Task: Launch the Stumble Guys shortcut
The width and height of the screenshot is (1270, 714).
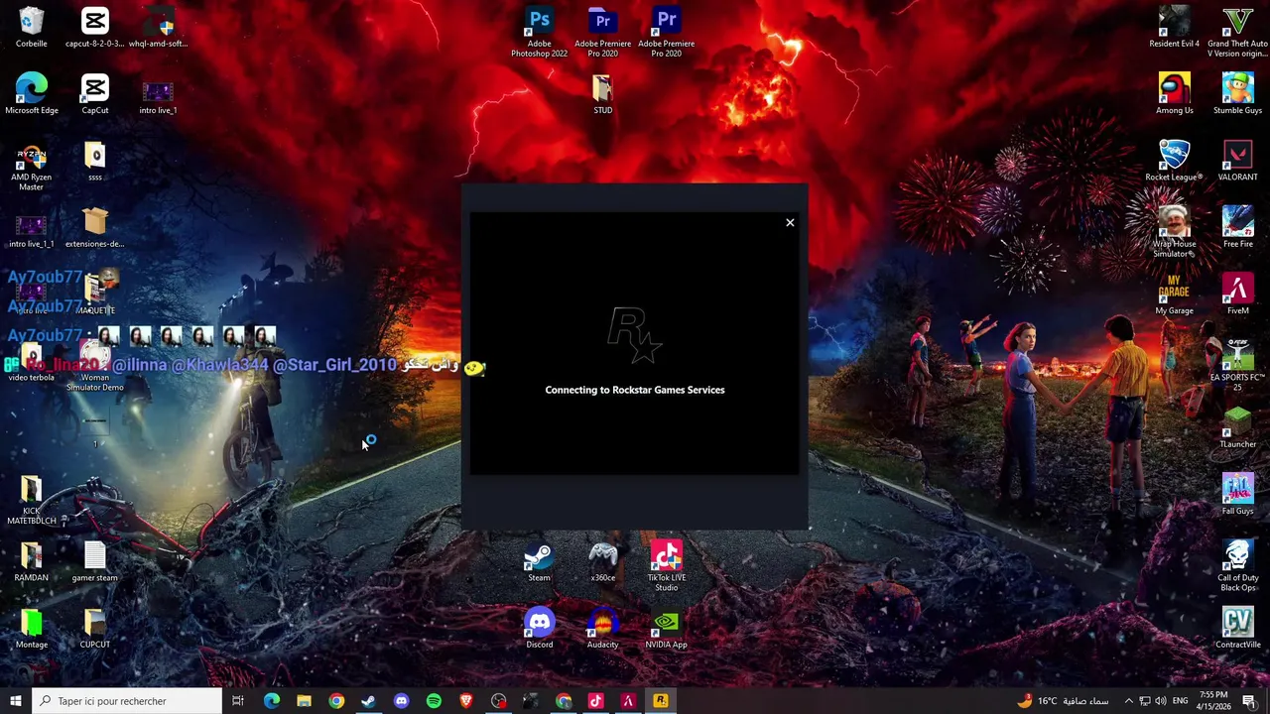Action: click(x=1237, y=94)
